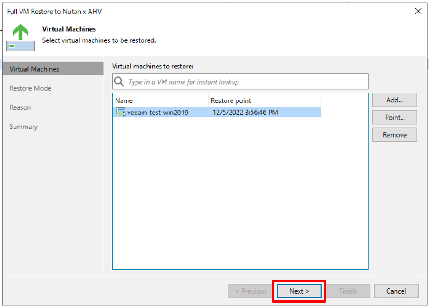
Task: Click the Add... button
Action: (x=395, y=100)
